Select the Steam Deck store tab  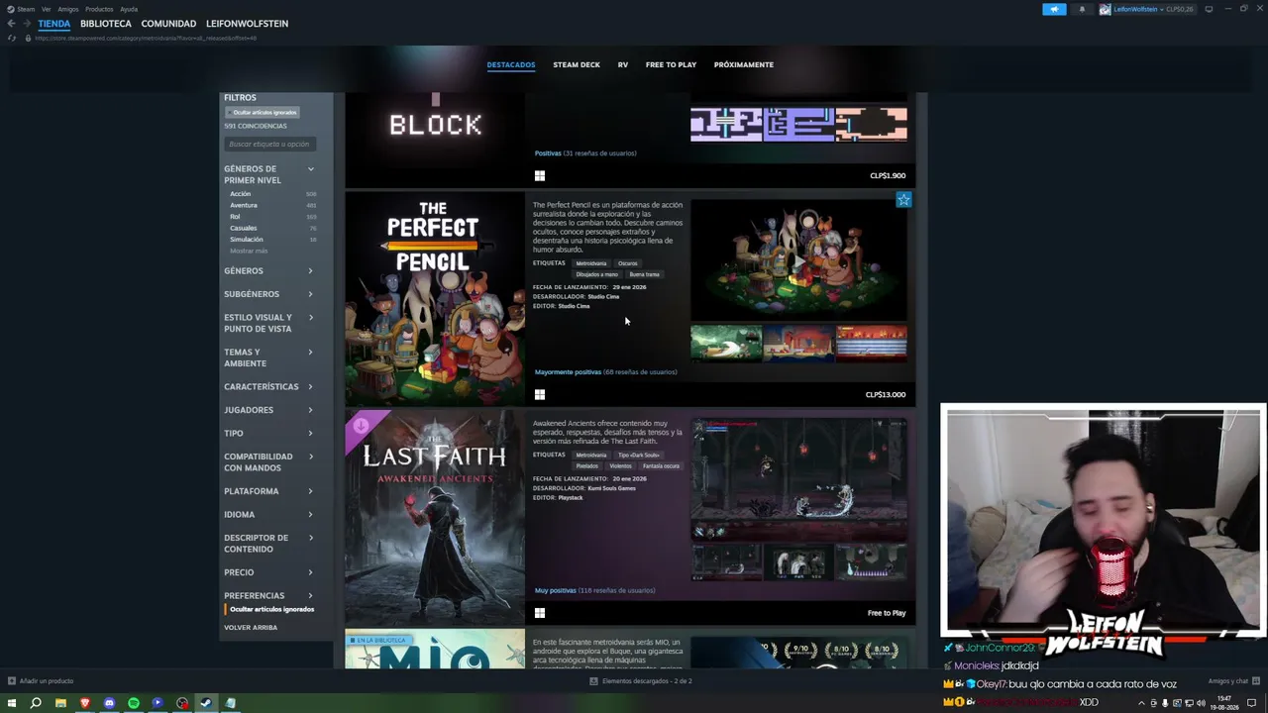tap(577, 65)
